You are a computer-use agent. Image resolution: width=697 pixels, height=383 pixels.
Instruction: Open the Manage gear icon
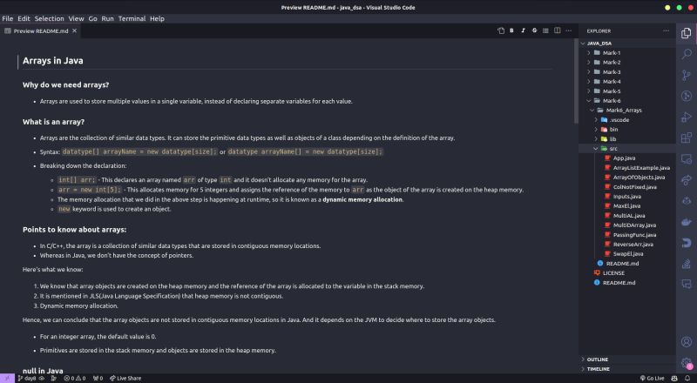687,363
